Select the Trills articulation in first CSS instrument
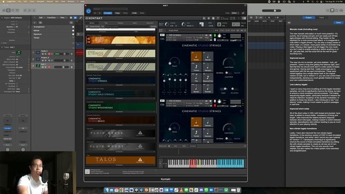 coord(196,78)
